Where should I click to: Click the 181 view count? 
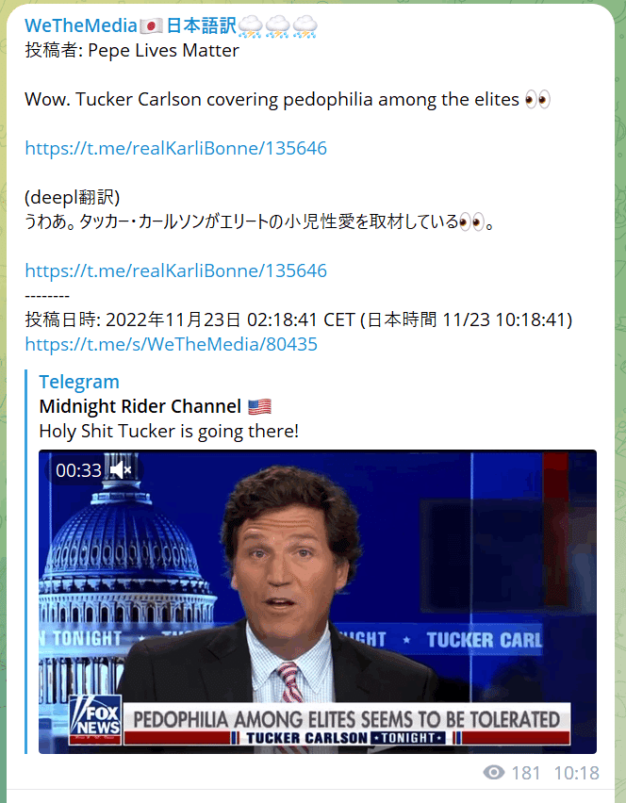[526, 773]
